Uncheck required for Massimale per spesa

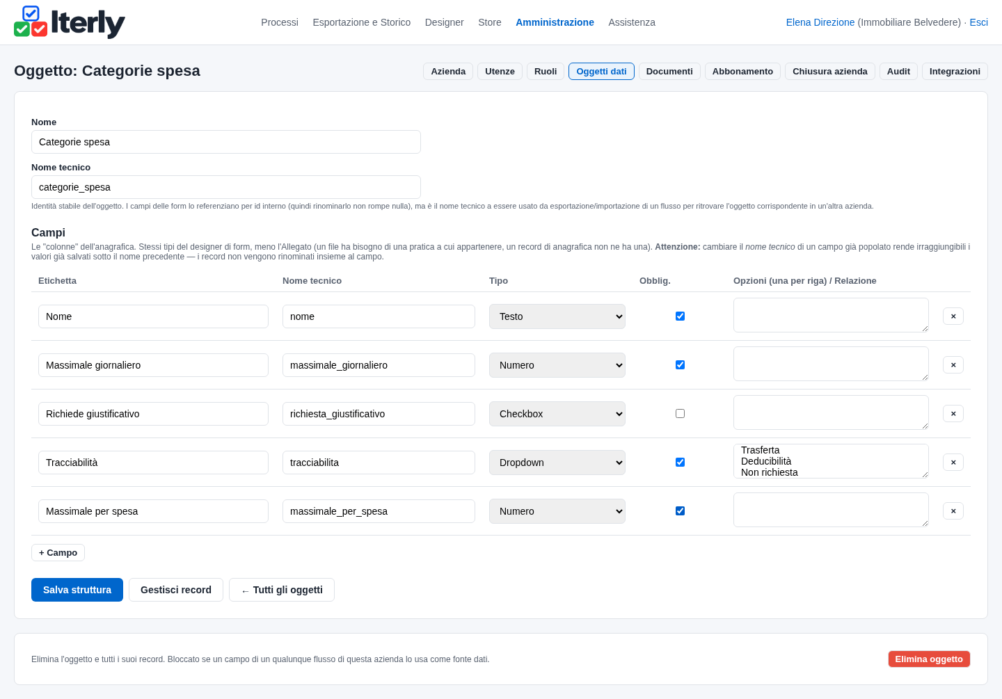pos(680,511)
